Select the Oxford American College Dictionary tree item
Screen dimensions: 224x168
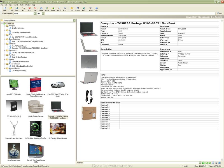[x=27, y=41]
